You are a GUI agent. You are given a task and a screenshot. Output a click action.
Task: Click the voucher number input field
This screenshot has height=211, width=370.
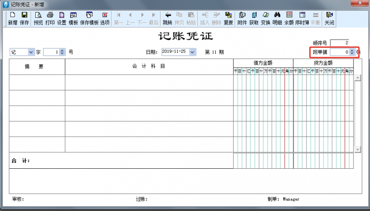click(51, 52)
